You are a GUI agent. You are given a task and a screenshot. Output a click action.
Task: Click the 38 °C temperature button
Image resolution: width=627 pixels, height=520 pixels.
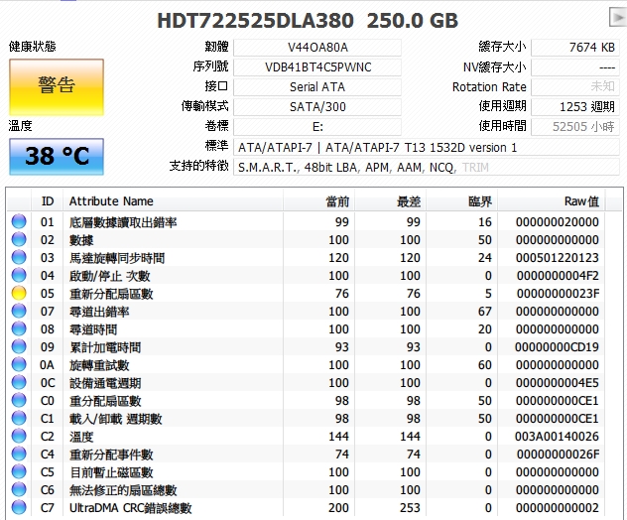[x=56, y=156]
